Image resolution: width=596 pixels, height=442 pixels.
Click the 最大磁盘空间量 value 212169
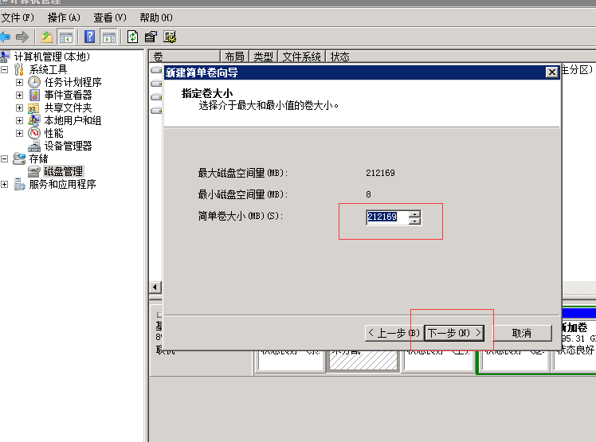tap(380, 173)
